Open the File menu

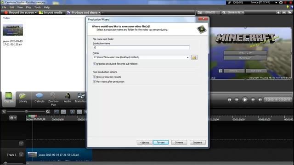[x=4, y=7]
